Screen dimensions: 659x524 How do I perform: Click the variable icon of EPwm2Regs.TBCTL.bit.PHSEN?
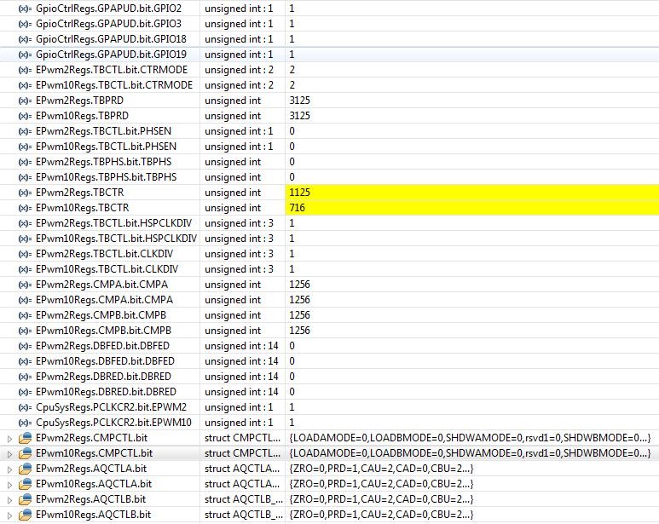click(x=26, y=131)
